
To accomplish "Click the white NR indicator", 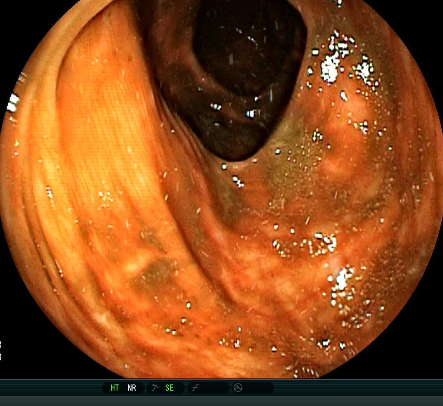I will 132,388.
